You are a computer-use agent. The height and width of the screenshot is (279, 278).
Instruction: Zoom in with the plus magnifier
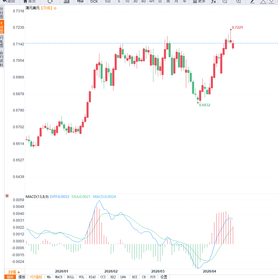pos(238,1)
